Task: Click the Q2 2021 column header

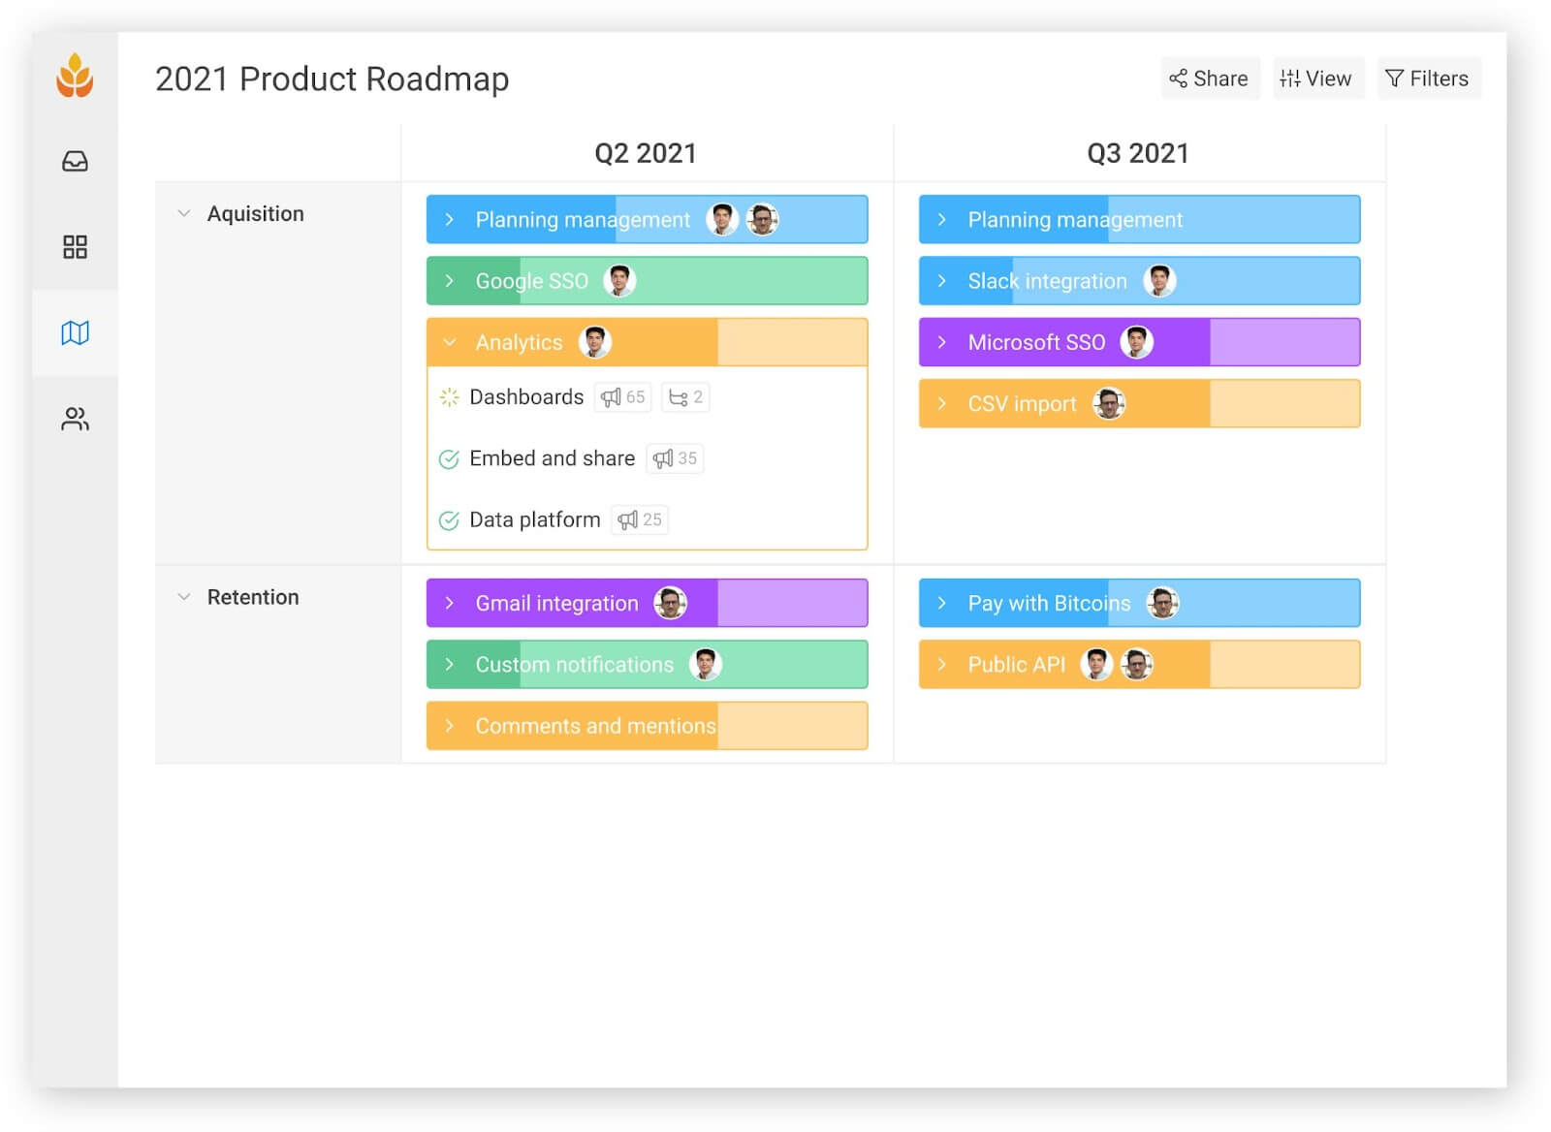Action: [x=646, y=152]
